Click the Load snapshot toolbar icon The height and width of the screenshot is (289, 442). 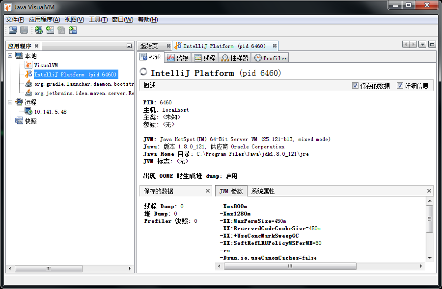(x=13, y=30)
